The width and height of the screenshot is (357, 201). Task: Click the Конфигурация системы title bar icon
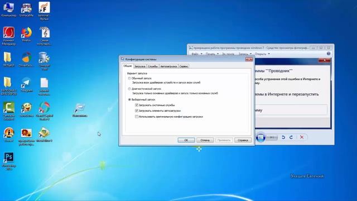(x=123, y=59)
